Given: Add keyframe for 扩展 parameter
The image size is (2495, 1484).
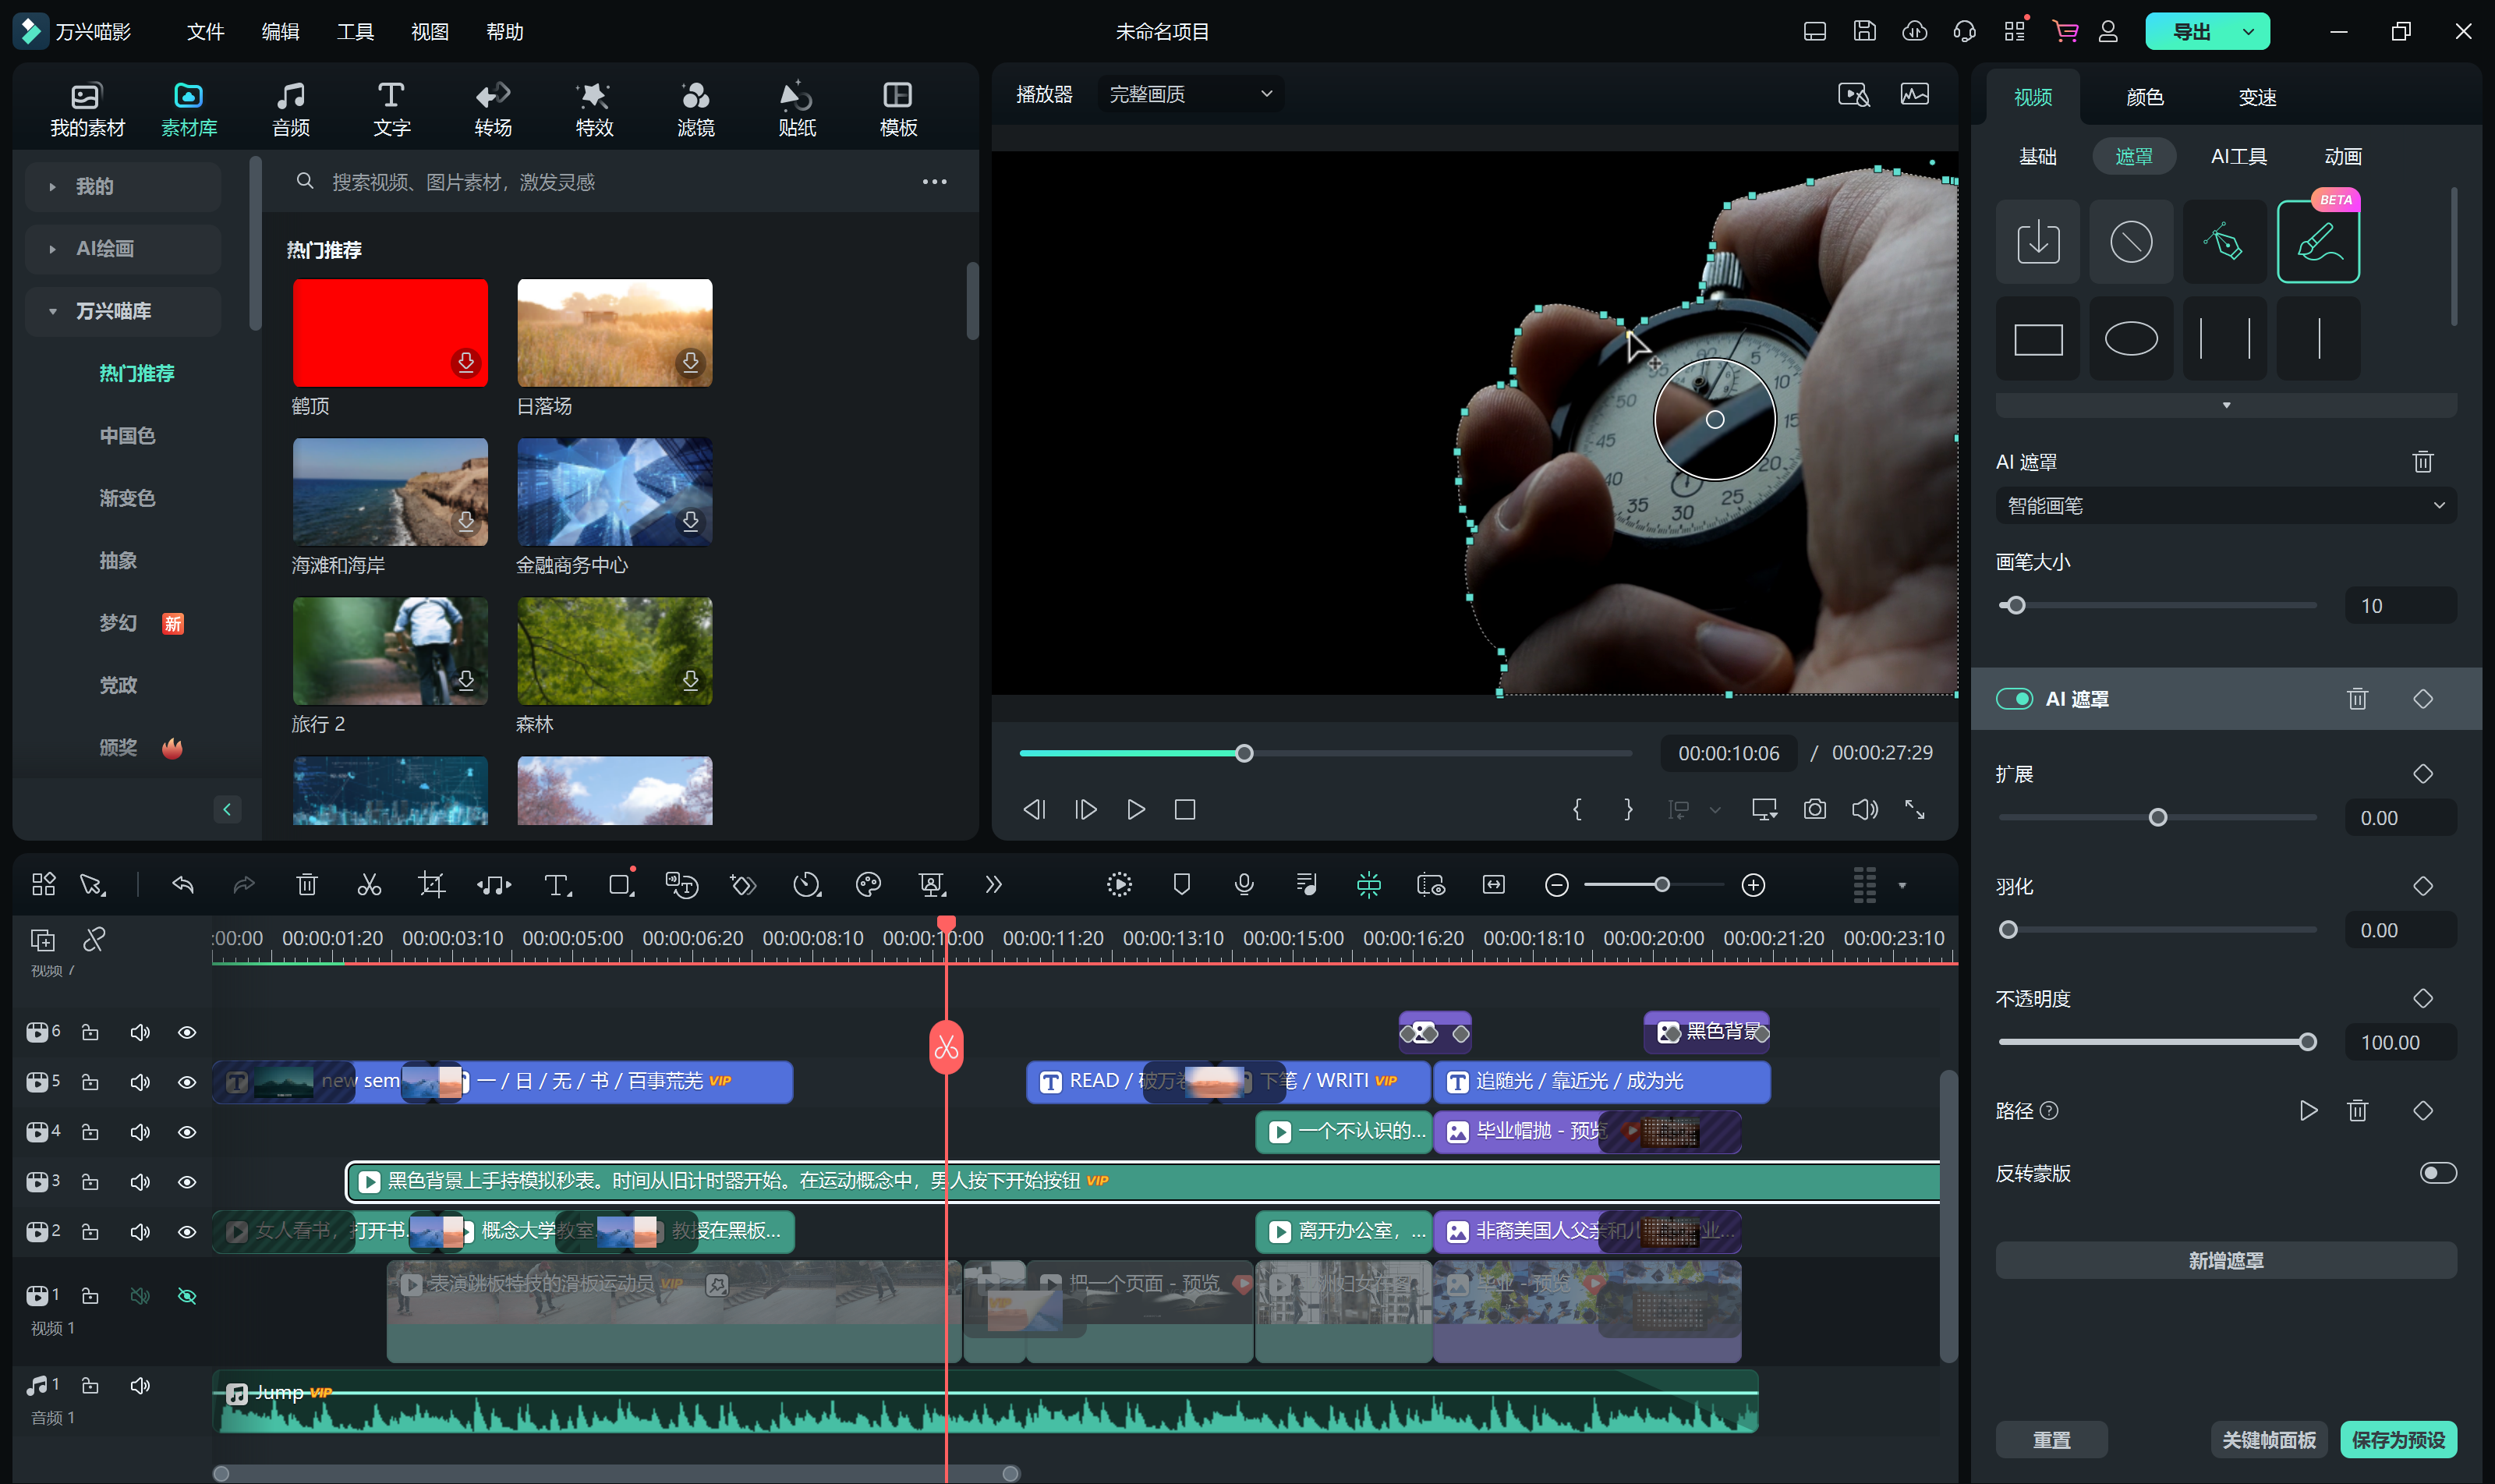Looking at the screenshot, I should click(x=2422, y=774).
